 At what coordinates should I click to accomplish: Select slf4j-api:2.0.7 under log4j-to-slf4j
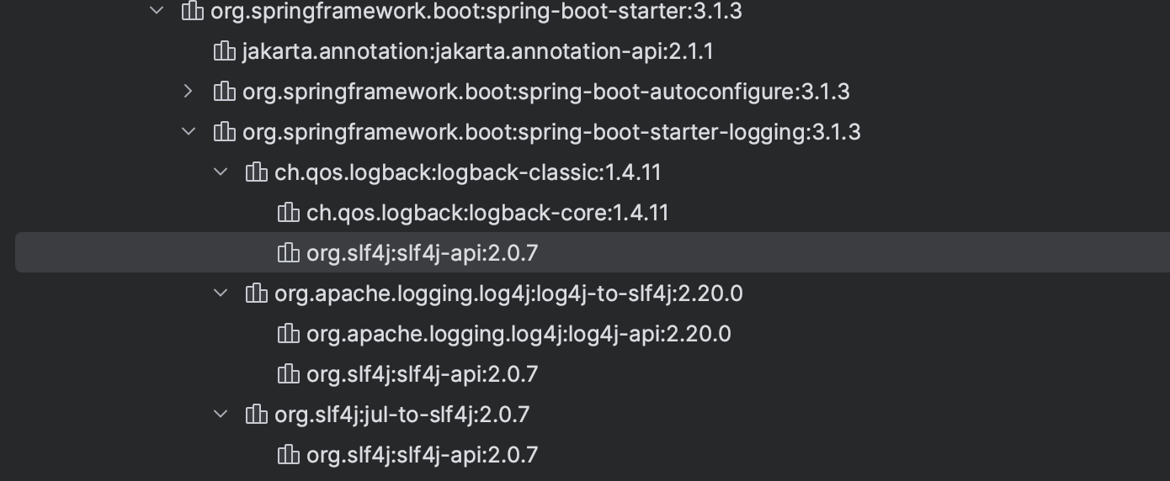tap(422, 374)
